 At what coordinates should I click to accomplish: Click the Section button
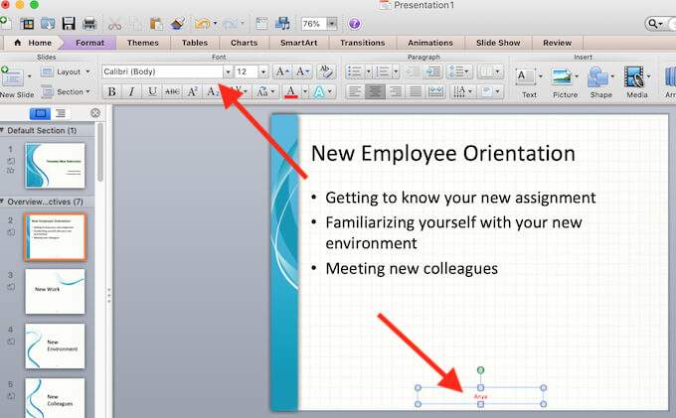[x=66, y=91]
